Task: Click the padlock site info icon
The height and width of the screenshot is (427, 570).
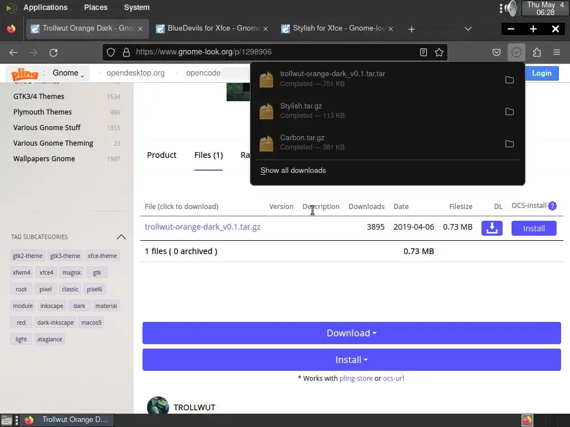Action: coord(126,52)
